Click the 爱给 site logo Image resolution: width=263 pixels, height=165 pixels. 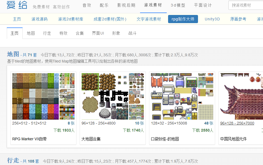(17, 5)
